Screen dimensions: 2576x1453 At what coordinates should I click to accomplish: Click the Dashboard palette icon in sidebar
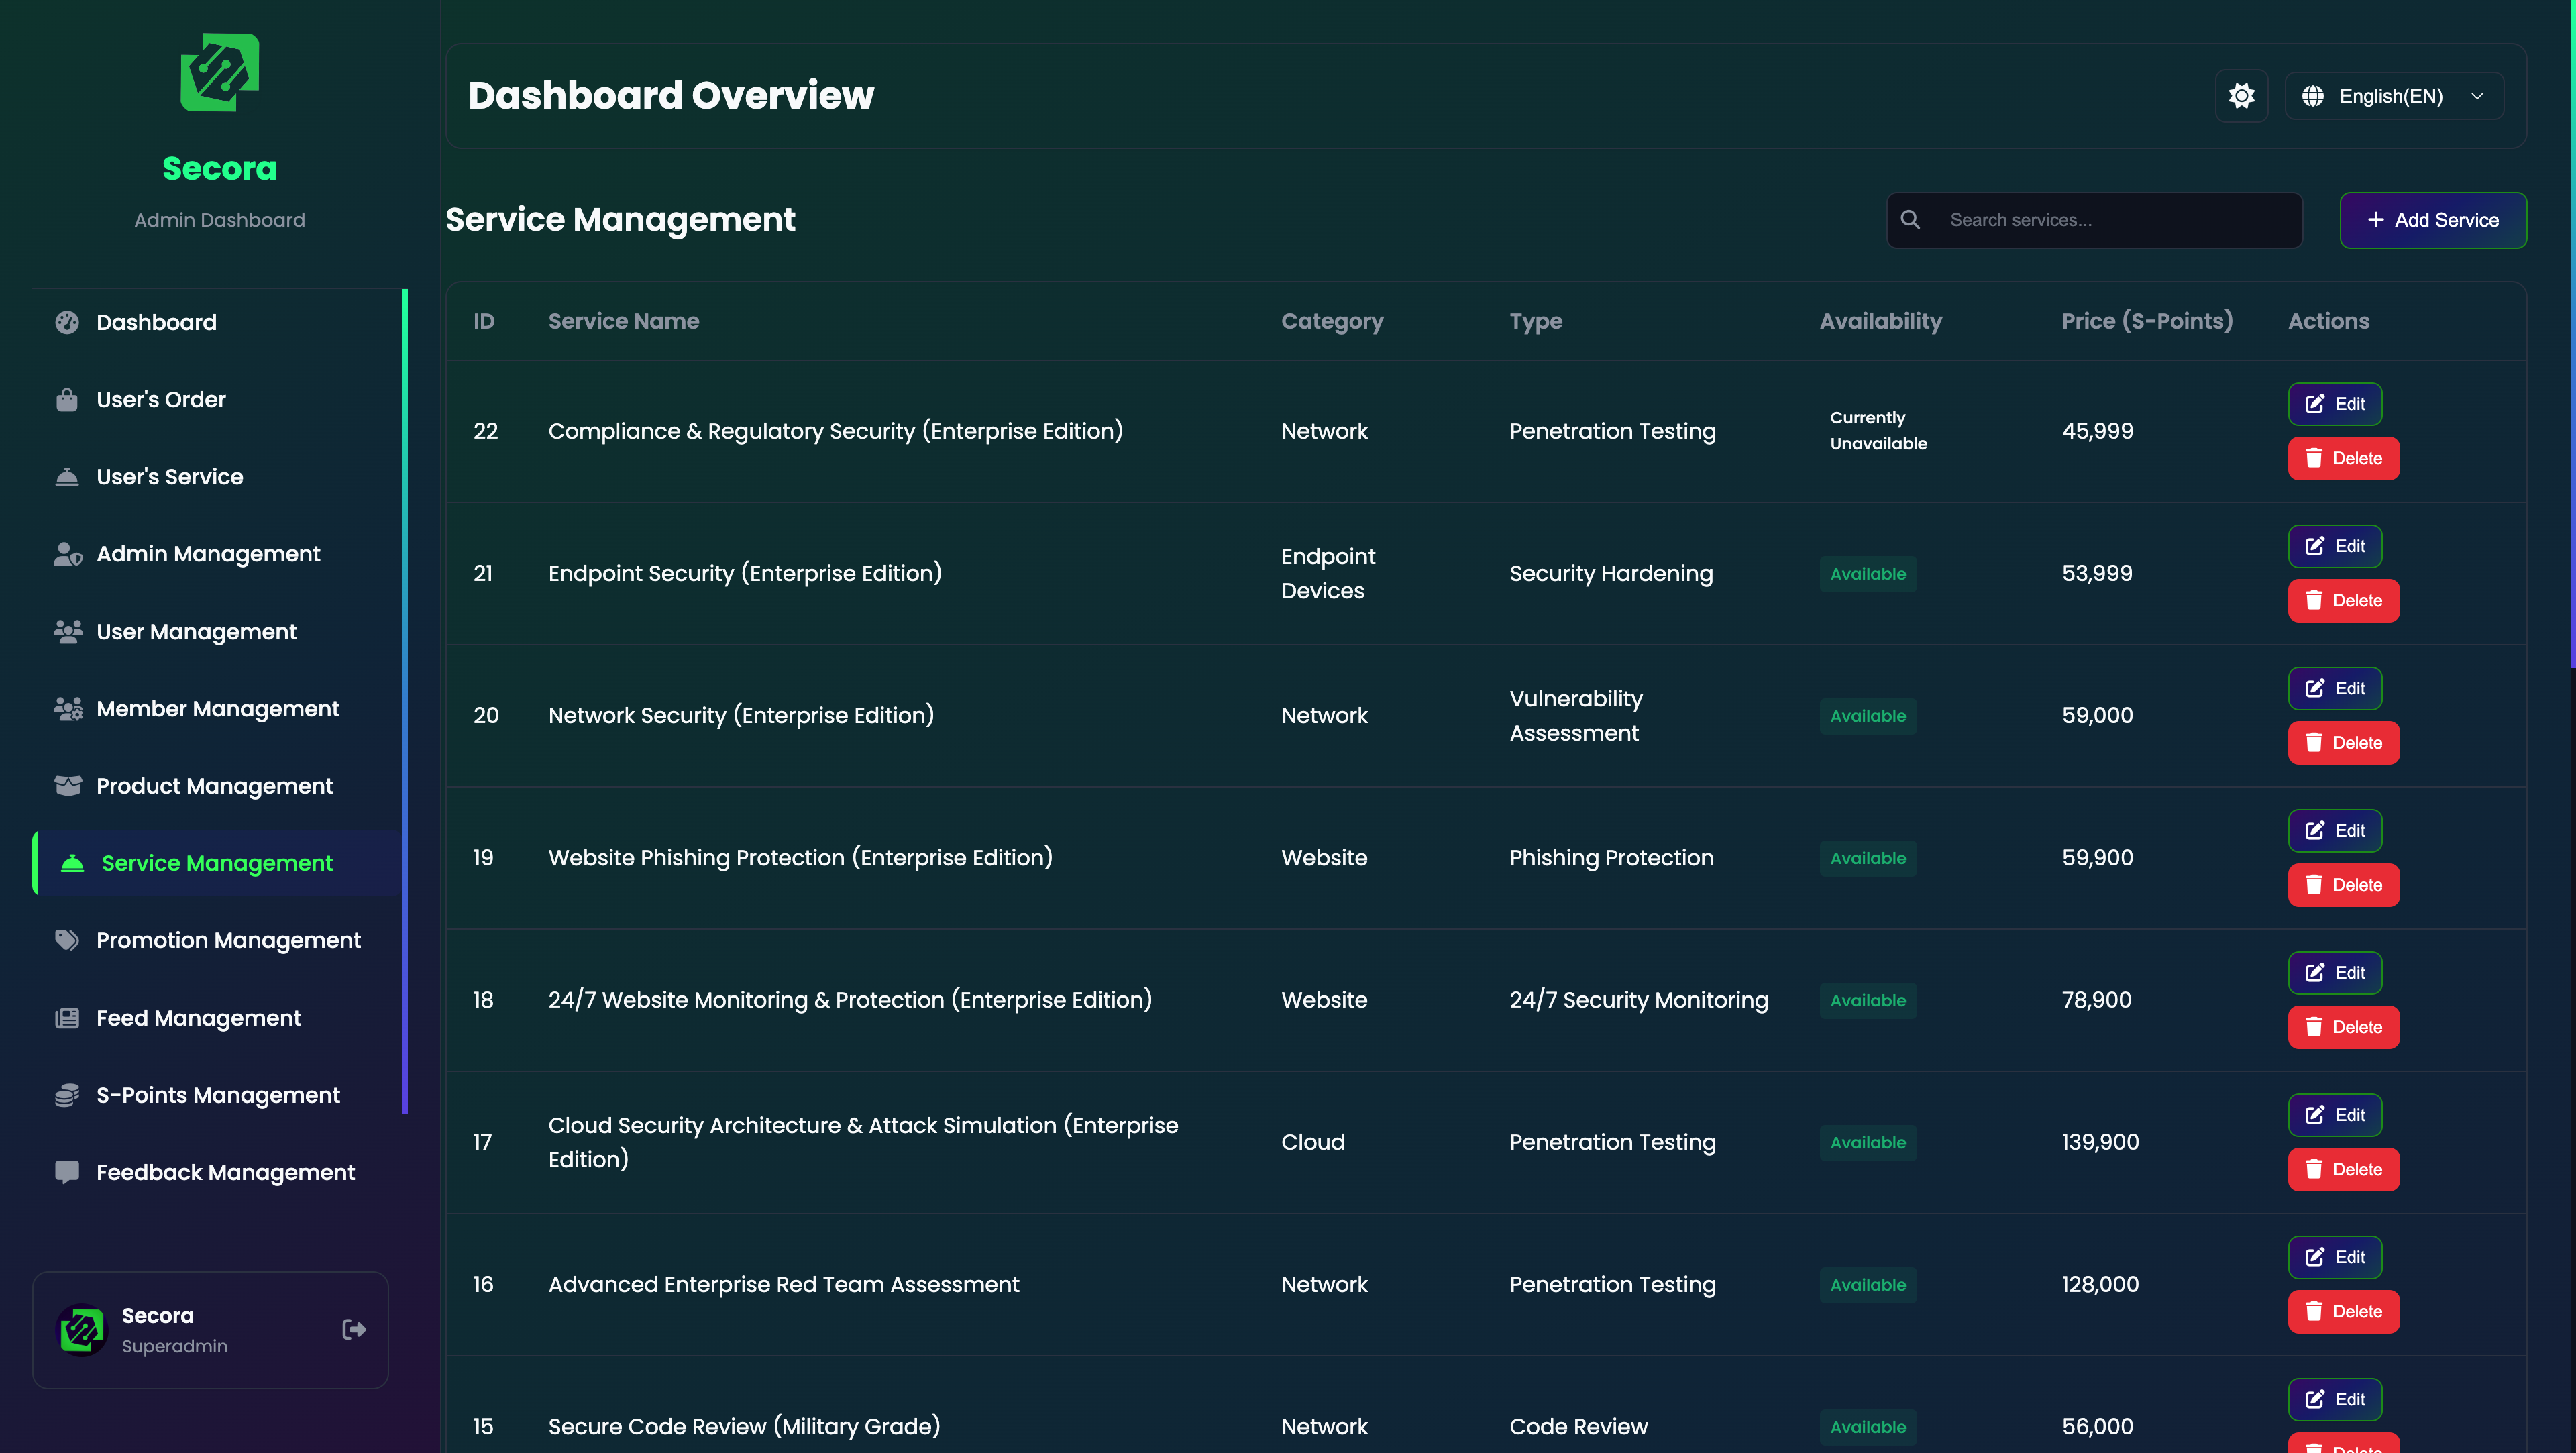[x=67, y=322]
